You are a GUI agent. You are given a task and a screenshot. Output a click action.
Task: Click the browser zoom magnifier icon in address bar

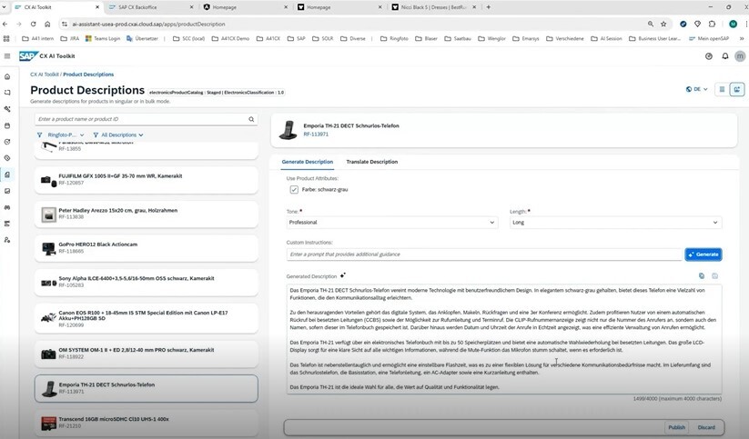pos(651,24)
